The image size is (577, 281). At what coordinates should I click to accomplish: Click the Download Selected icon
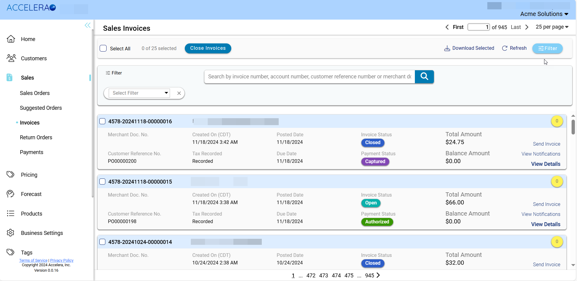(x=447, y=48)
